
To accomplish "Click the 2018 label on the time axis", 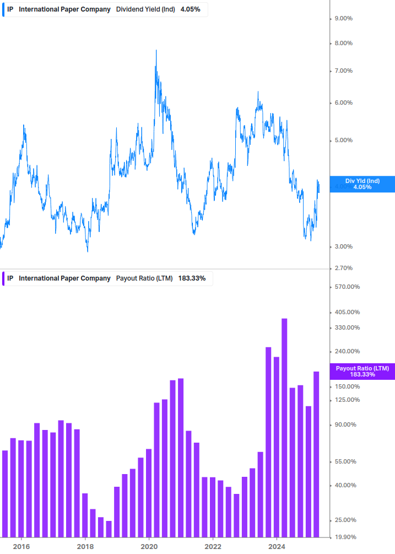I will [x=85, y=547].
